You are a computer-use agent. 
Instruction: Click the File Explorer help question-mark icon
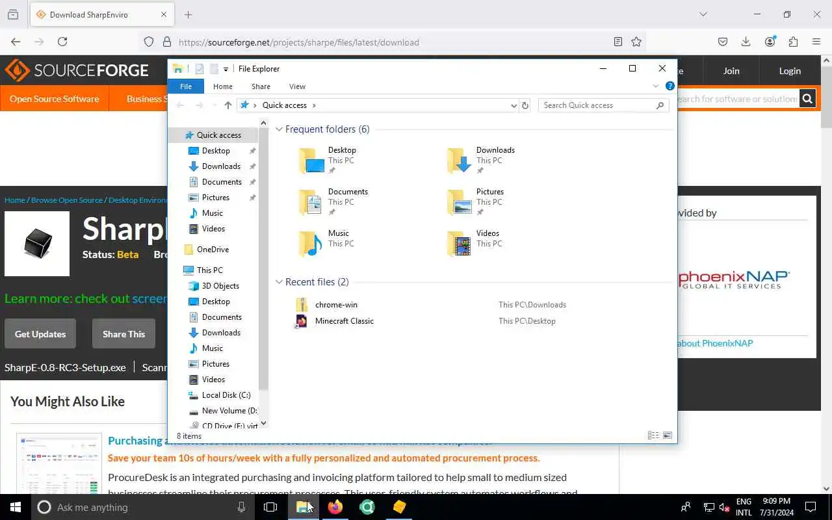669,86
